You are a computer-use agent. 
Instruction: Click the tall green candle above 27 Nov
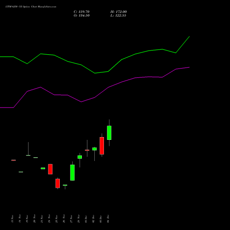72,172
